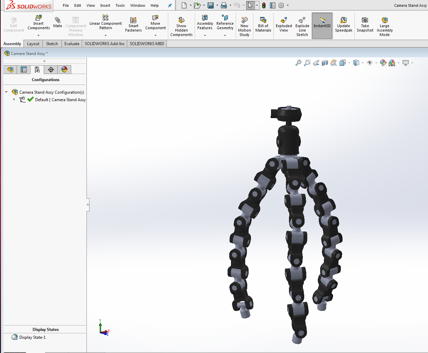Click the Print icon
This screenshot has width=428, height=353.
tap(224, 5)
